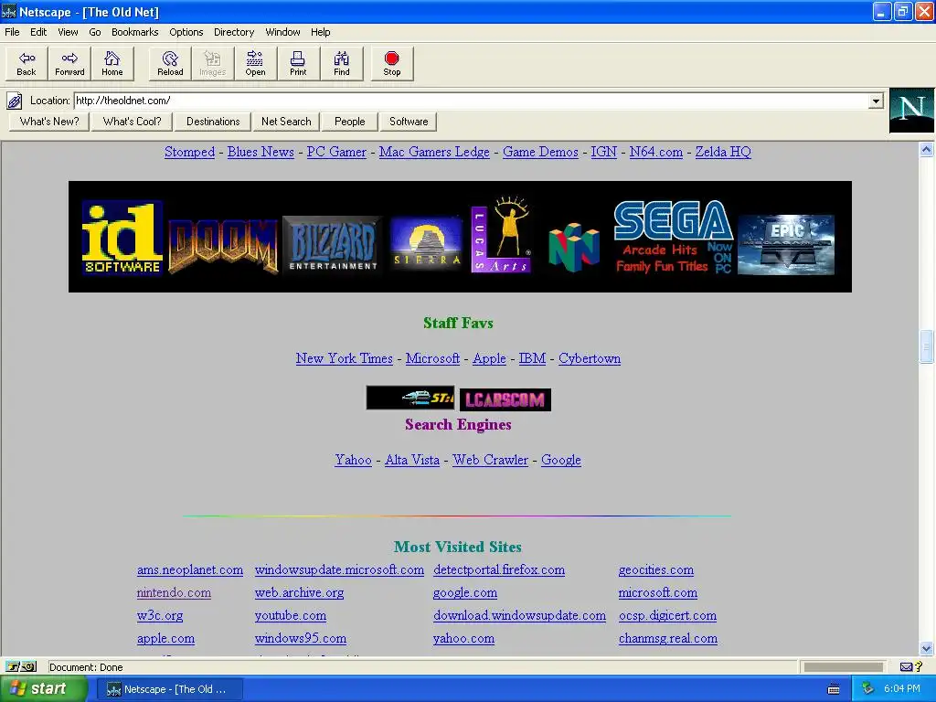The image size is (936, 702).
Task: Click the scrollbar down arrow
Action: 926,648
